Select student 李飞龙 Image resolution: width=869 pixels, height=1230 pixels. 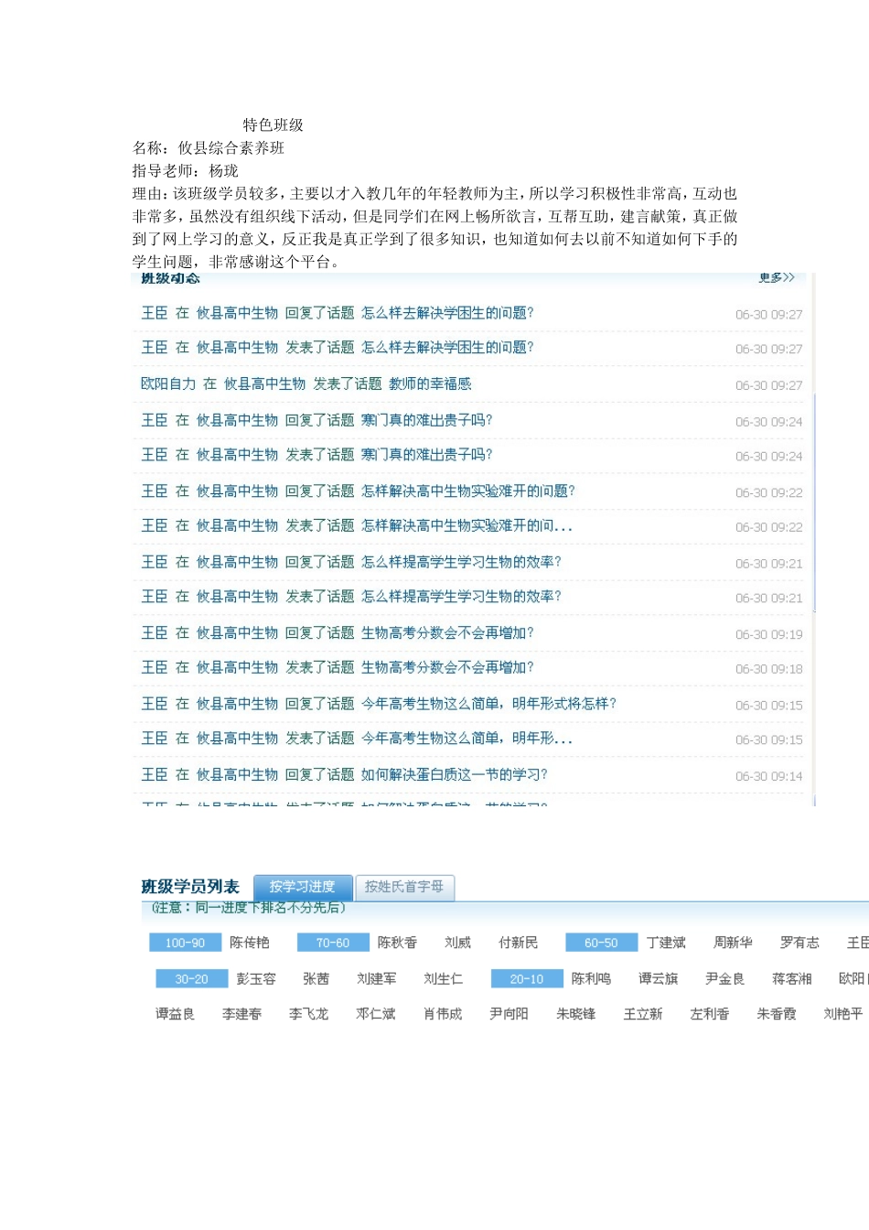pos(309,1014)
